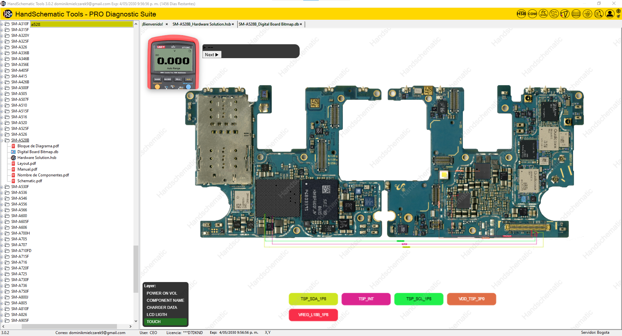Select the SM-A700H tree item
Image resolution: width=622 pixels, height=336 pixels.
coord(20,233)
